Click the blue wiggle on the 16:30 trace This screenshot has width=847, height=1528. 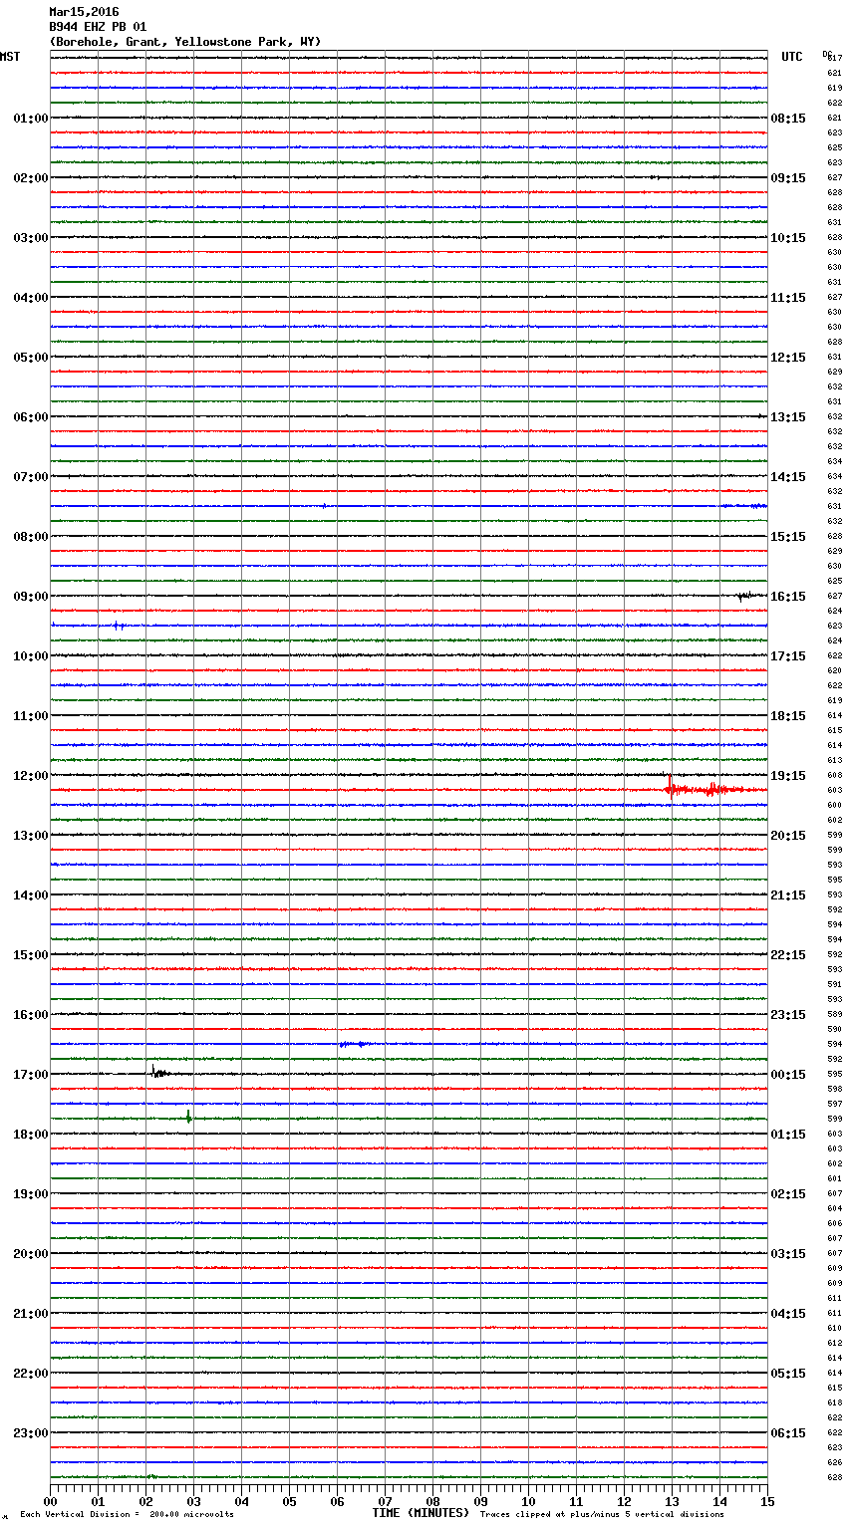pyautogui.click(x=355, y=1044)
